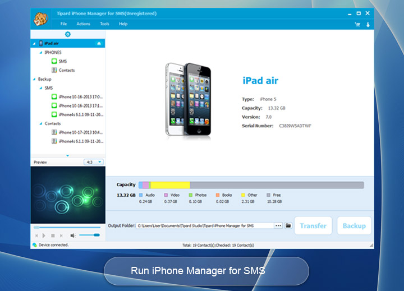
Task: Click the iPad air heading text
Action: 260,81
